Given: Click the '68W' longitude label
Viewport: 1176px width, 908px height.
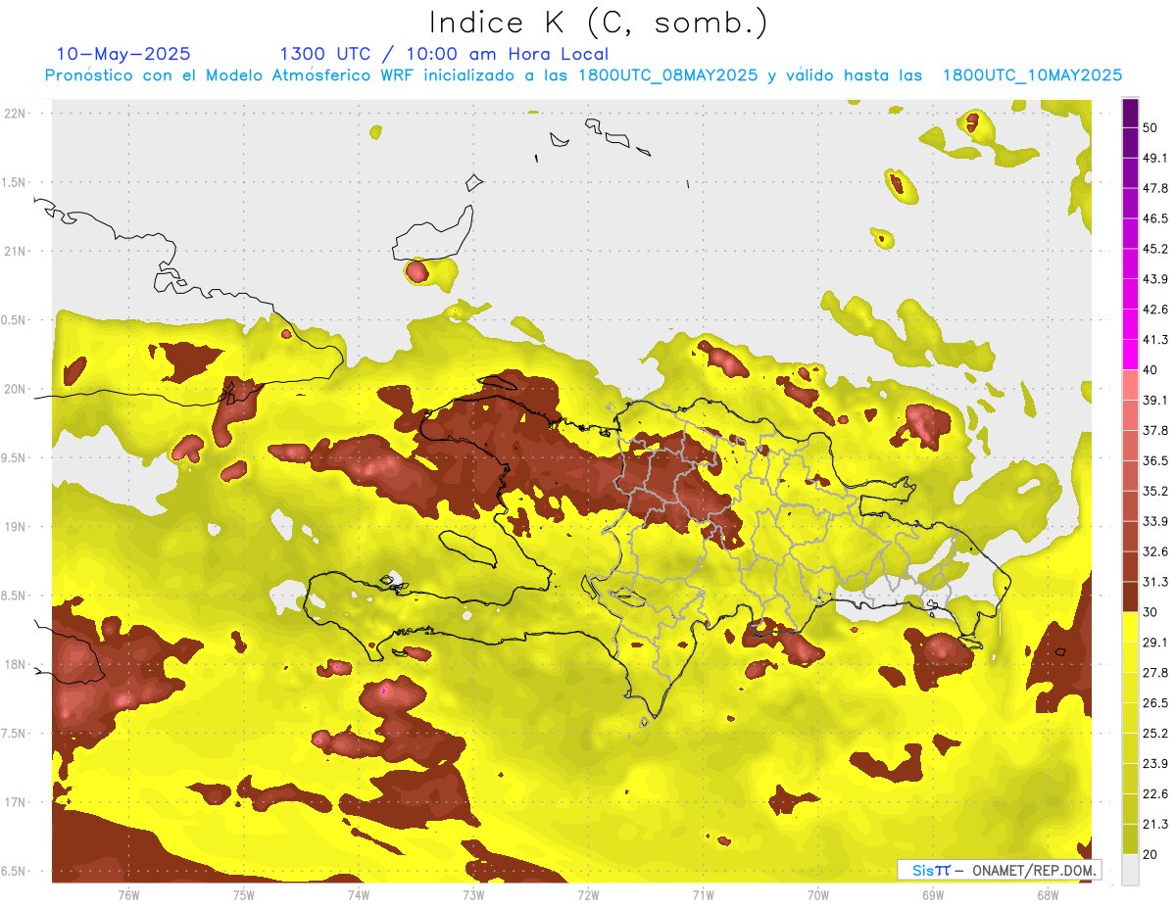Looking at the screenshot, I should pyautogui.click(x=1048, y=895).
